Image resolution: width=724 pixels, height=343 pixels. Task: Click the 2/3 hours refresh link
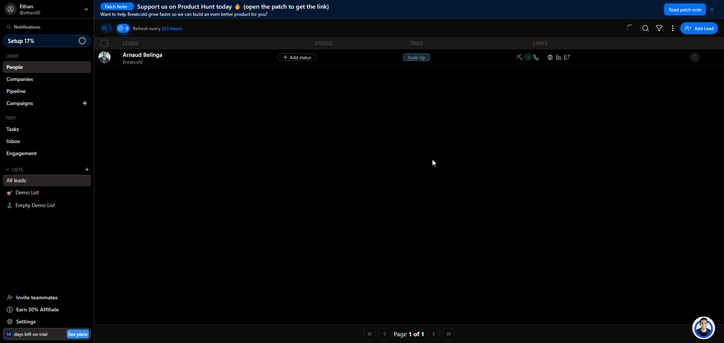point(172,29)
